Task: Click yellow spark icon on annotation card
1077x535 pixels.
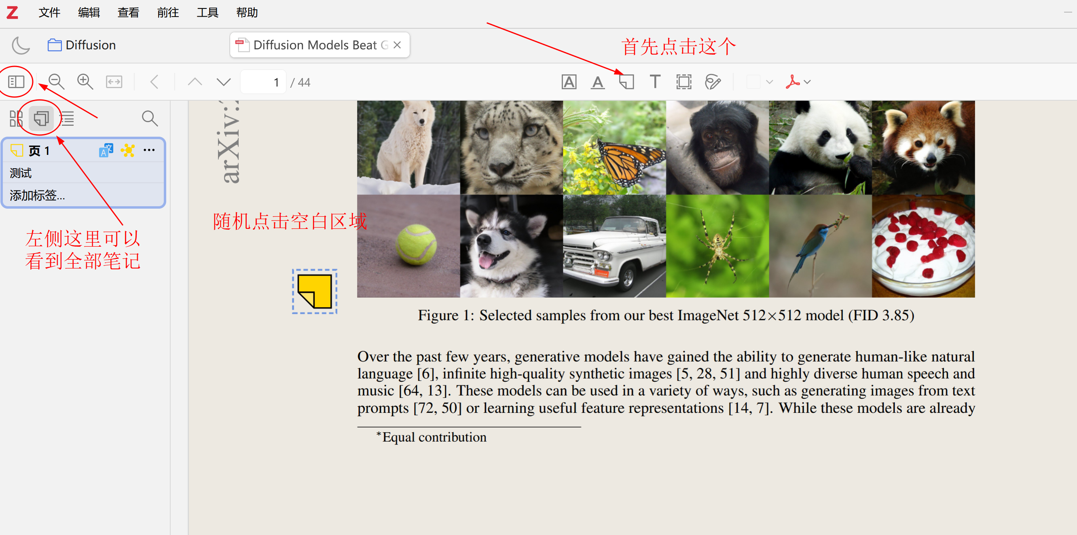Action: coord(127,150)
